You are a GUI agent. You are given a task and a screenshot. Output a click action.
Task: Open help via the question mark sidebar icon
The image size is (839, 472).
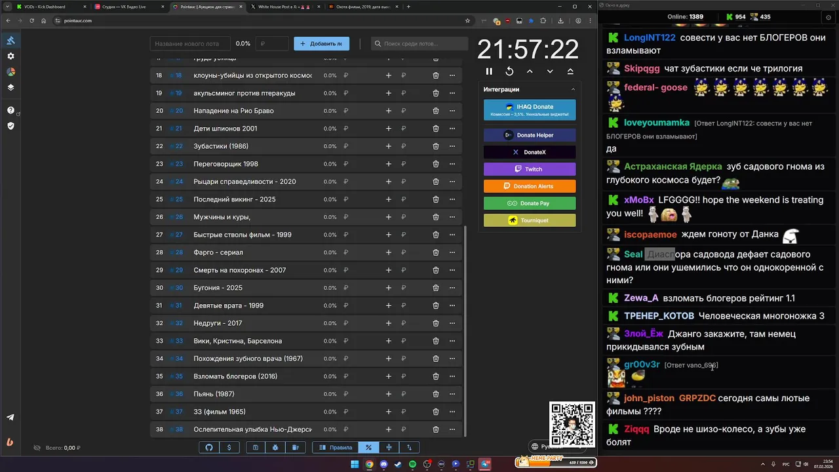[x=10, y=110]
